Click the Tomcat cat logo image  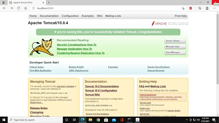tap(42, 47)
